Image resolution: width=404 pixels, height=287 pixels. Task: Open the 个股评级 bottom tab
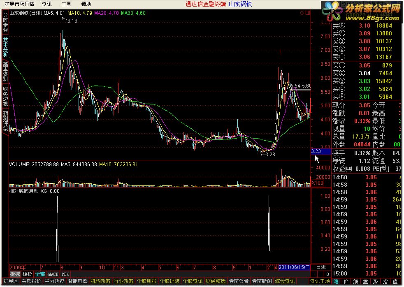(169, 281)
